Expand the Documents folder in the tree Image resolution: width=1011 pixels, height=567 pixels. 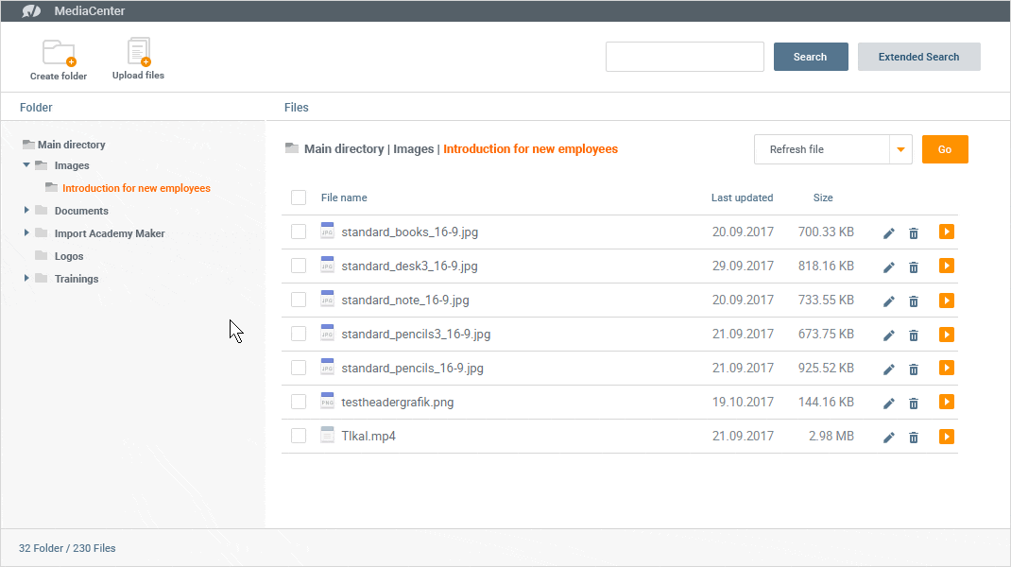[27, 211]
